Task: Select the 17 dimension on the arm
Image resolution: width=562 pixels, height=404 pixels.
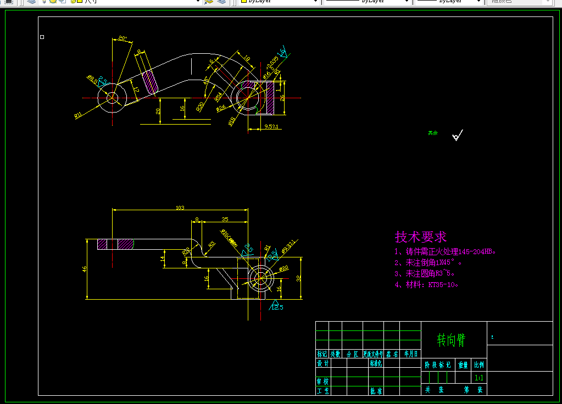Action: (136, 89)
